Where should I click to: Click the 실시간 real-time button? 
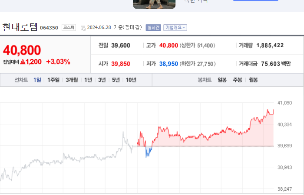click(x=153, y=27)
